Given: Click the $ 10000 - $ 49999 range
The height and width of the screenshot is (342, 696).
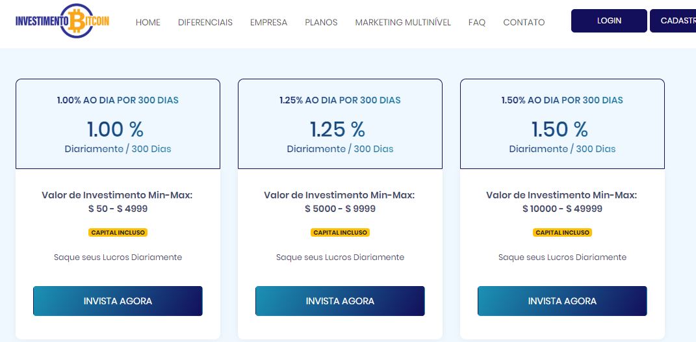Looking at the screenshot, I should click(x=562, y=209).
